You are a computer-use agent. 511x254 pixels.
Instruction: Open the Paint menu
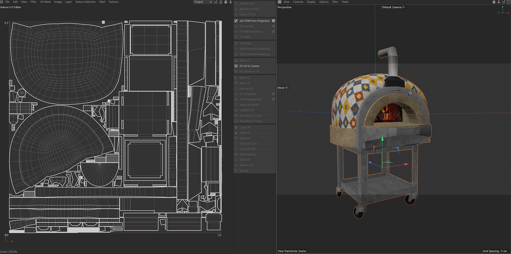[x=102, y=2]
